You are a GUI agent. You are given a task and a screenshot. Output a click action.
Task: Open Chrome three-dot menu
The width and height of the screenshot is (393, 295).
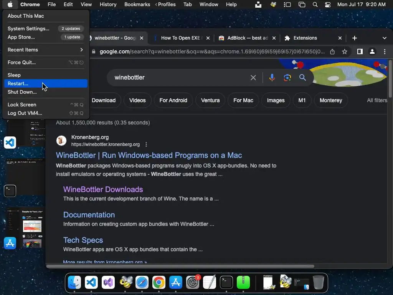[x=385, y=52]
